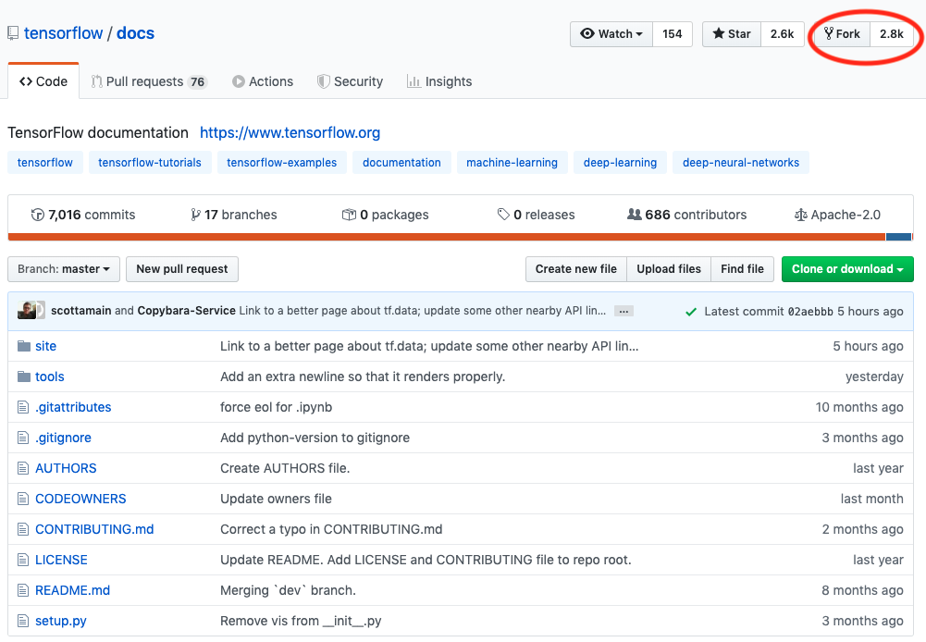This screenshot has width=926, height=642.
Task: View the 2.6k stargazers count
Action: (x=782, y=33)
